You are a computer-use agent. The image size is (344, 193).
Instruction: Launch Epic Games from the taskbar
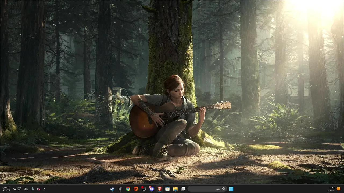(120, 189)
